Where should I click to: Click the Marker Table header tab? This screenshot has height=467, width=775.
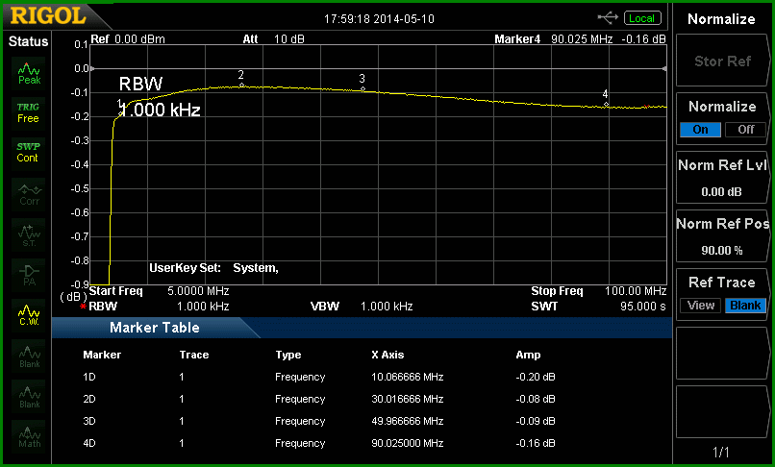click(155, 328)
